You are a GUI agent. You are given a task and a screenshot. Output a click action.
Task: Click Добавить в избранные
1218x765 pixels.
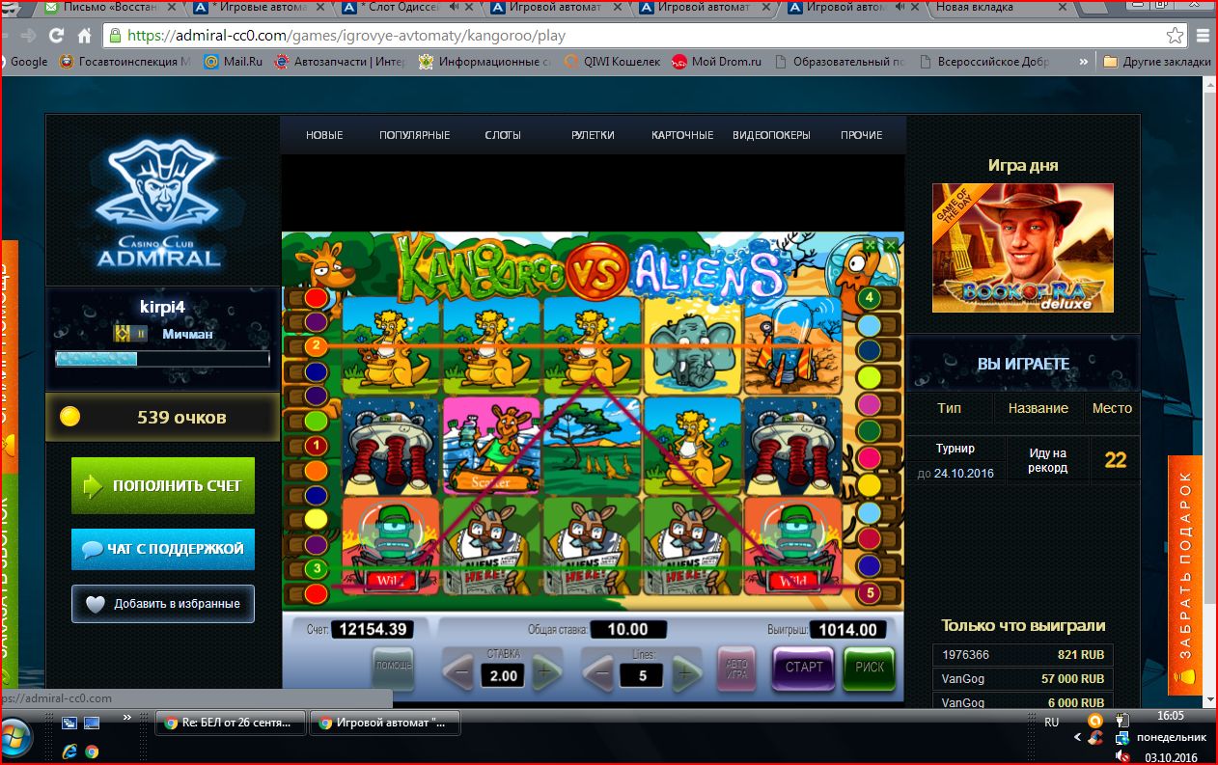click(163, 604)
